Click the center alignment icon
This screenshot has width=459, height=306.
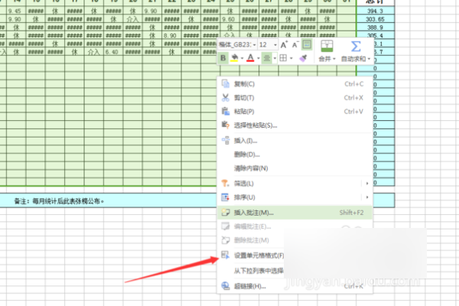click(267, 58)
